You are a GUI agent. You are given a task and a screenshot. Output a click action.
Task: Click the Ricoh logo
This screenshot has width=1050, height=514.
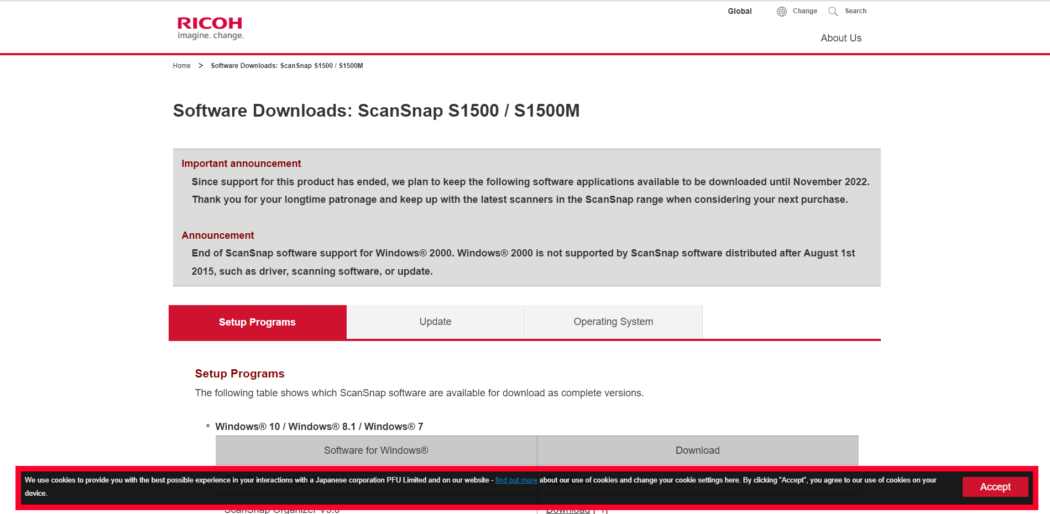point(210,28)
